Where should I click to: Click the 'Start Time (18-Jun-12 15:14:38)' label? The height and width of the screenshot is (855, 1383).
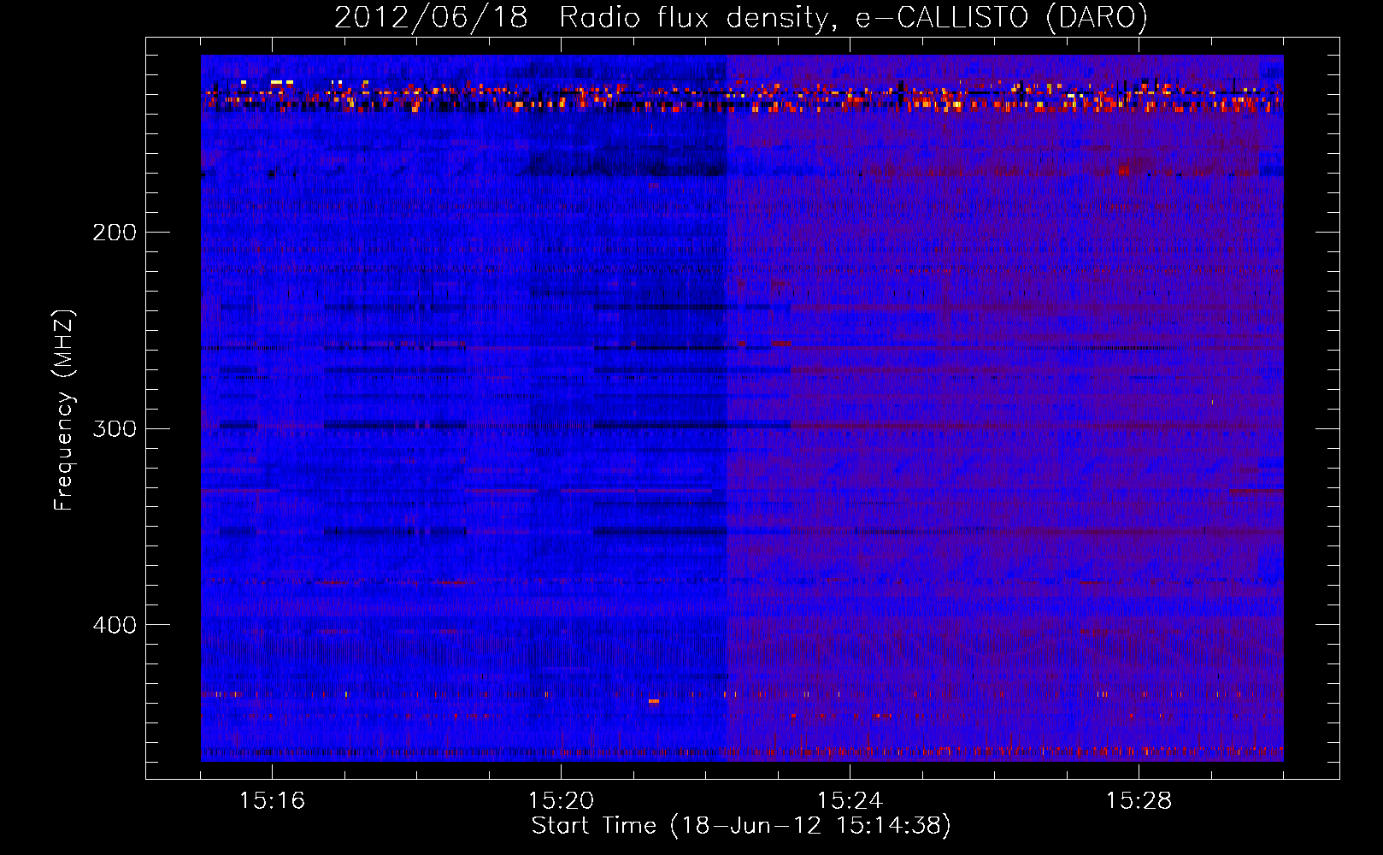(741, 826)
